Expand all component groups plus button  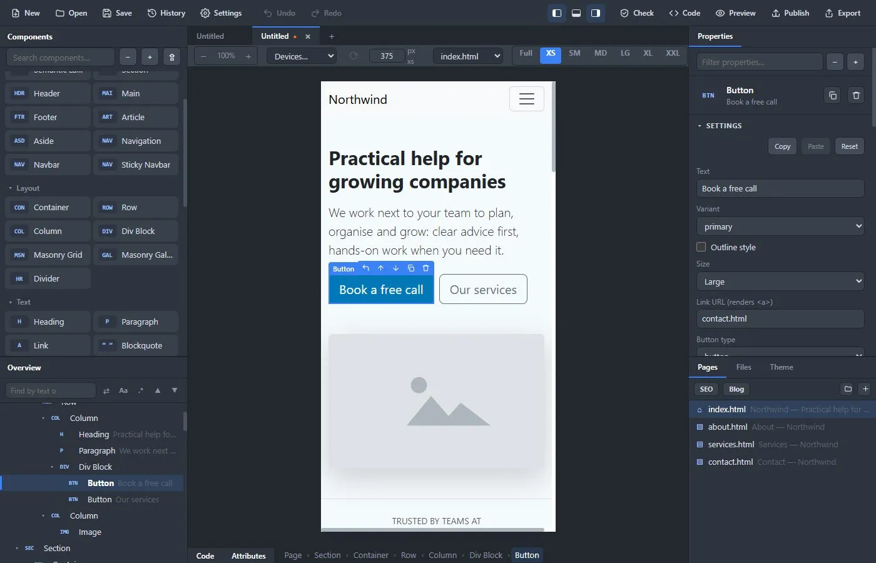(150, 58)
